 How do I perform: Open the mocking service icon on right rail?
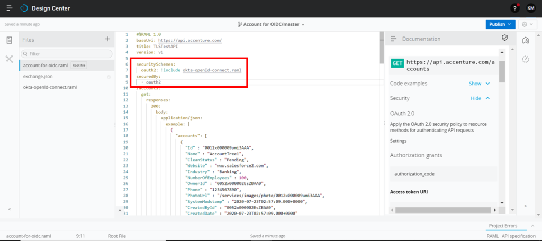click(x=526, y=59)
